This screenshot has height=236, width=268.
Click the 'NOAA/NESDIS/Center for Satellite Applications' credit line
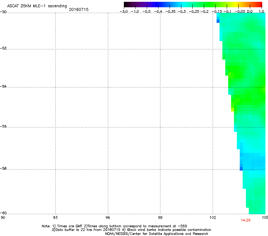(156, 234)
